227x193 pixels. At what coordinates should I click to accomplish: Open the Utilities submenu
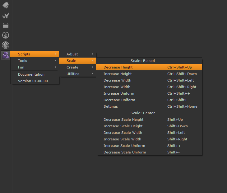tap(77, 73)
